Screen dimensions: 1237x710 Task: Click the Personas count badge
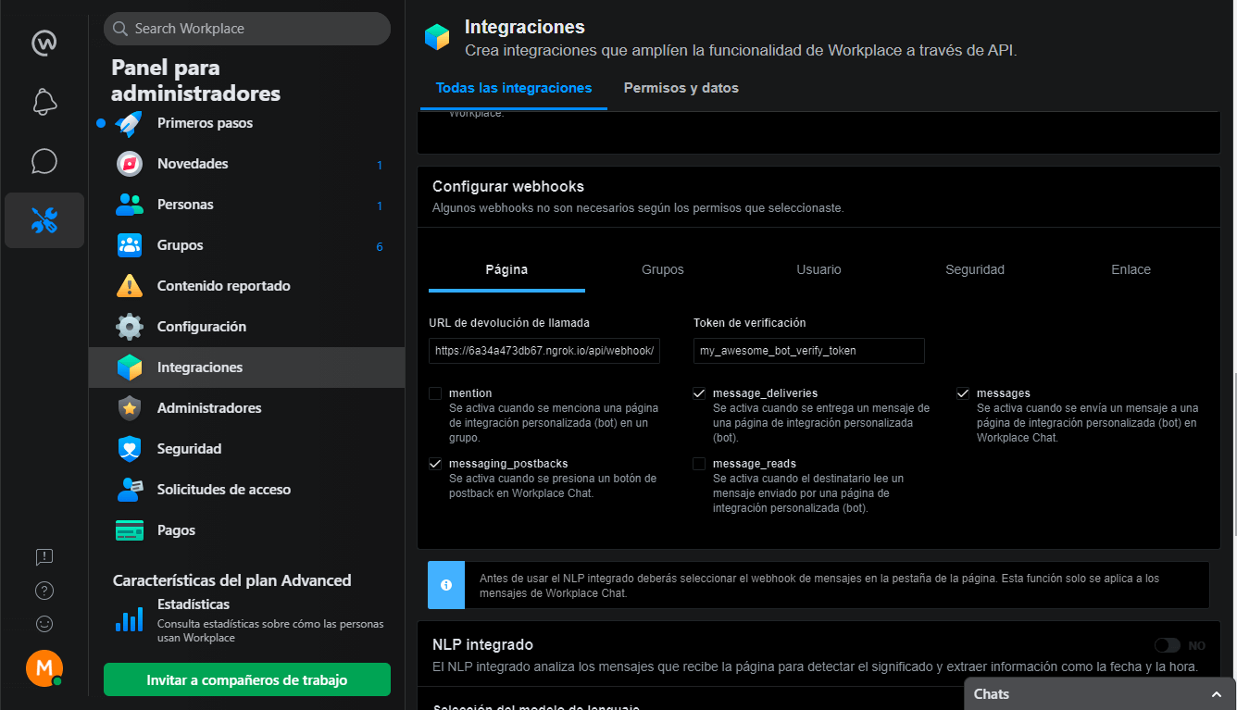(380, 206)
